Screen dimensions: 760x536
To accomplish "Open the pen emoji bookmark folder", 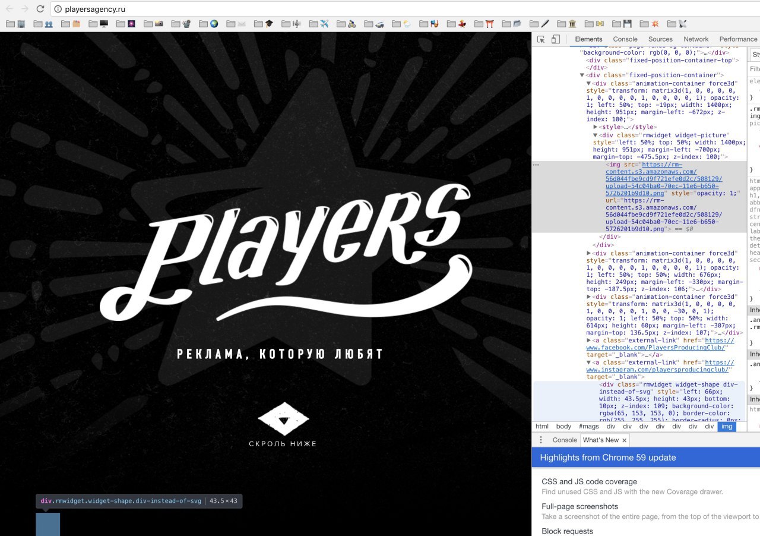I will pyautogui.click(x=540, y=24).
